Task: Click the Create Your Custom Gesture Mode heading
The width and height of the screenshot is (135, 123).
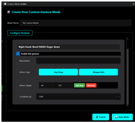Action: pos(36,12)
